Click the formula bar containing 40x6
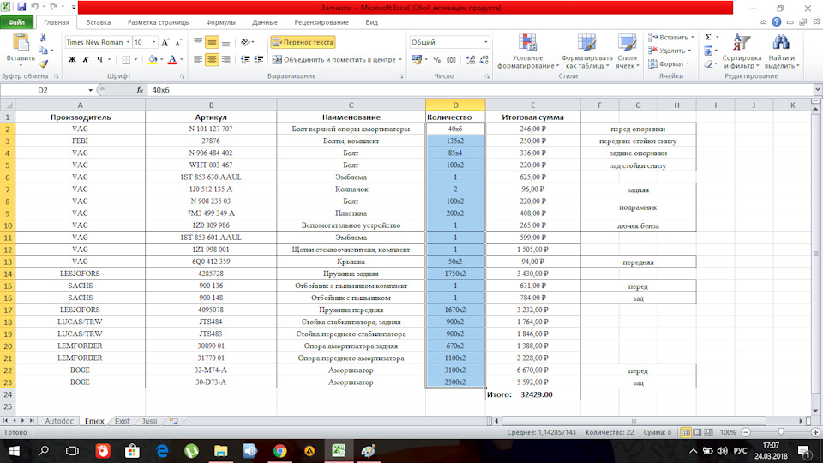The width and height of the screenshot is (823, 463). coord(480,90)
